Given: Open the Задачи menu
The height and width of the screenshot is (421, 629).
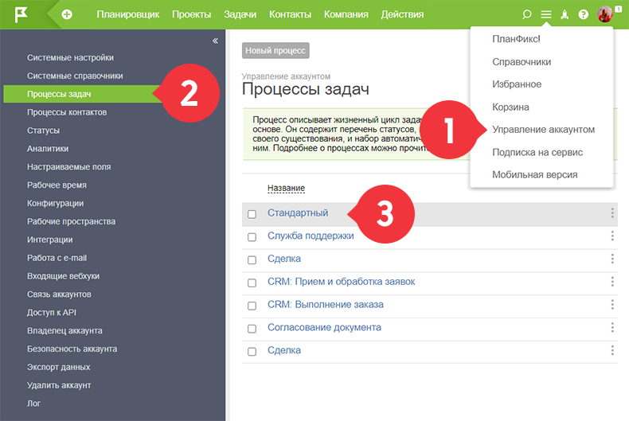Looking at the screenshot, I should click(240, 14).
